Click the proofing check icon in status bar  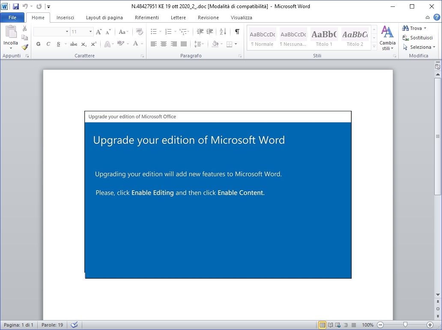(x=74, y=325)
